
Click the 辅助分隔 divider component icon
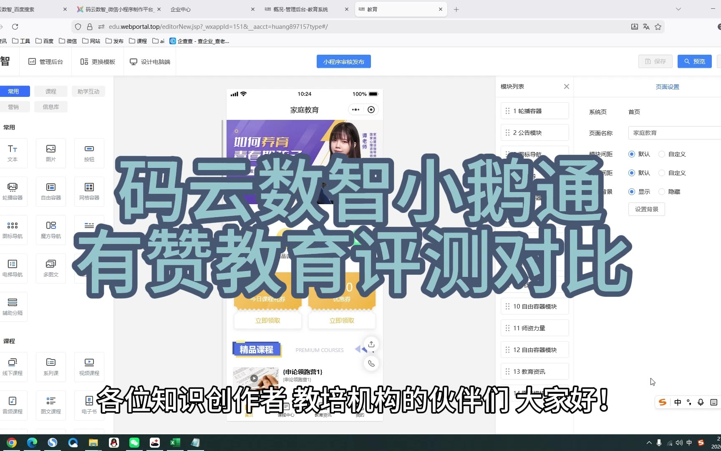tap(13, 307)
